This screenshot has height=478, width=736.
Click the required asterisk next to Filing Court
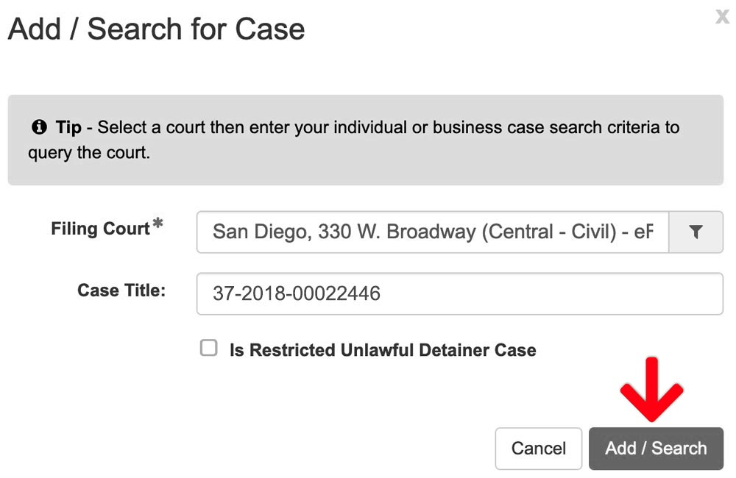pyautogui.click(x=158, y=223)
